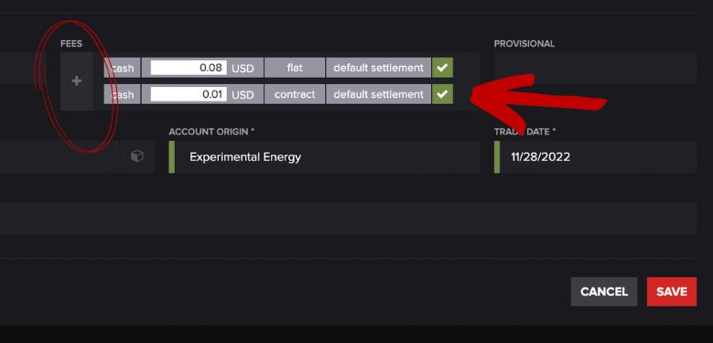The height and width of the screenshot is (343, 713).
Task: Click the 0.01 fee amount field
Action: pyautogui.click(x=189, y=94)
